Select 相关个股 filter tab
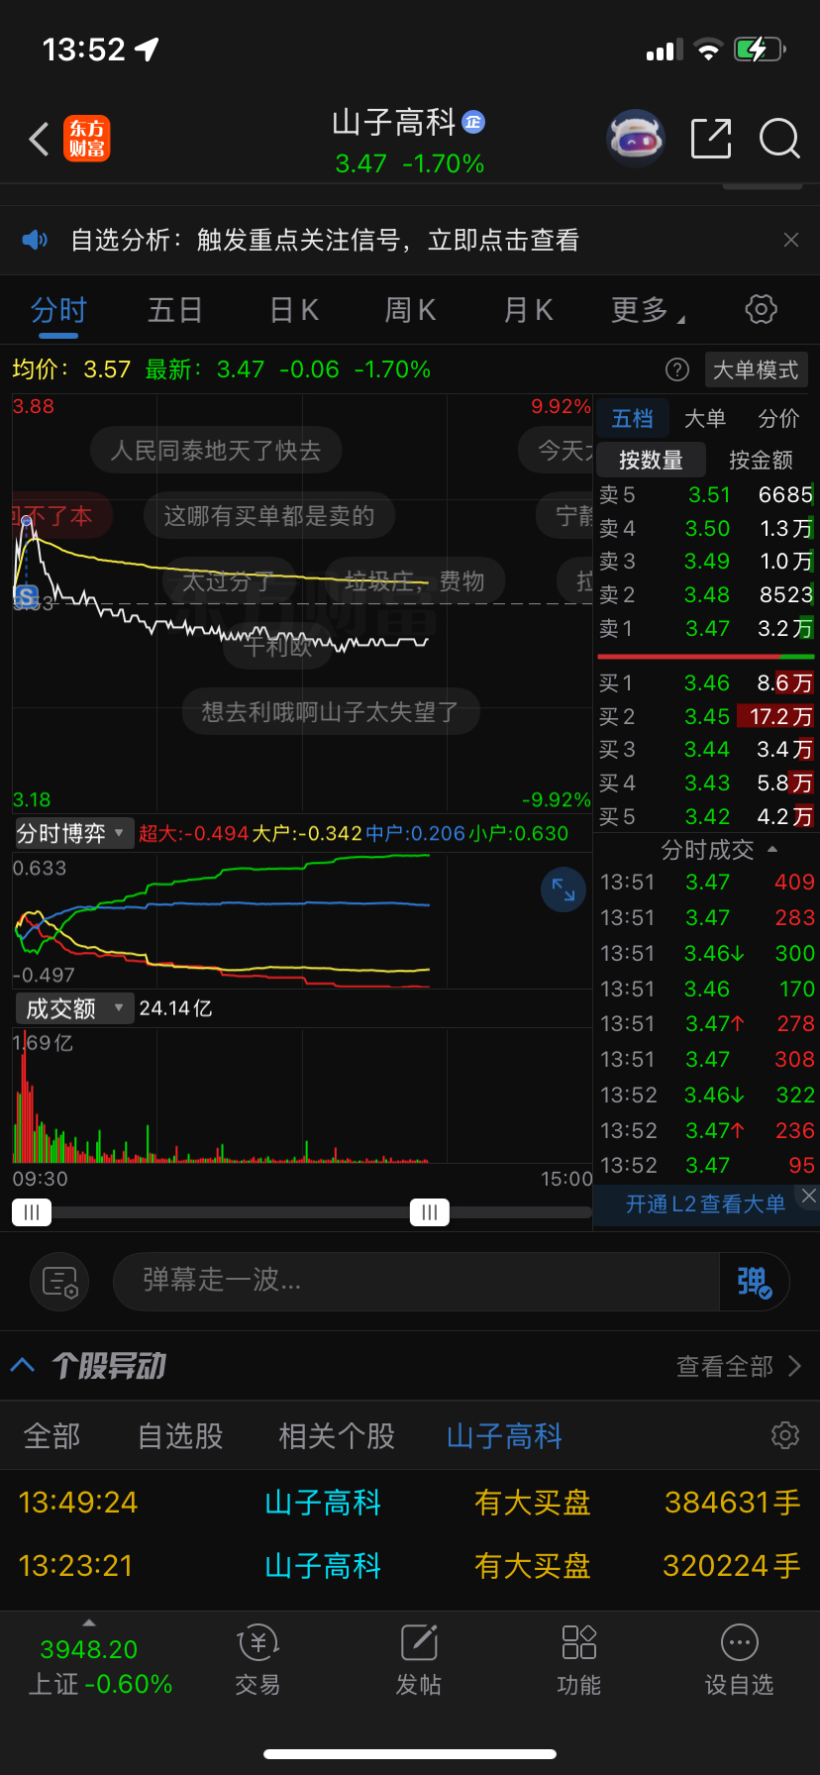Image resolution: width=820 pixels, height=1775 pixels. click(x=337, y=1435)
